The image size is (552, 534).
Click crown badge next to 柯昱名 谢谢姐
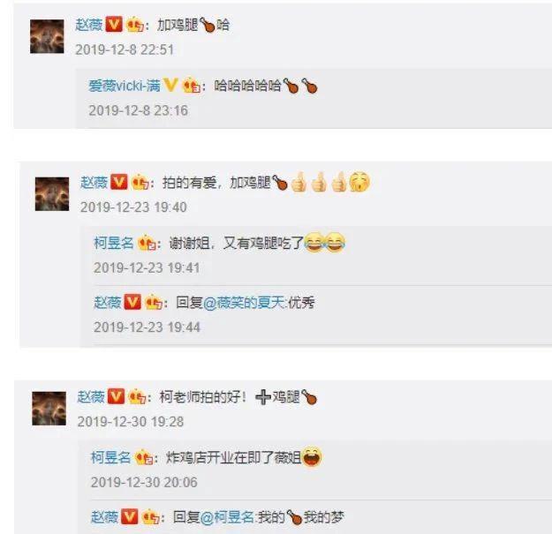(x=147, y=243)
